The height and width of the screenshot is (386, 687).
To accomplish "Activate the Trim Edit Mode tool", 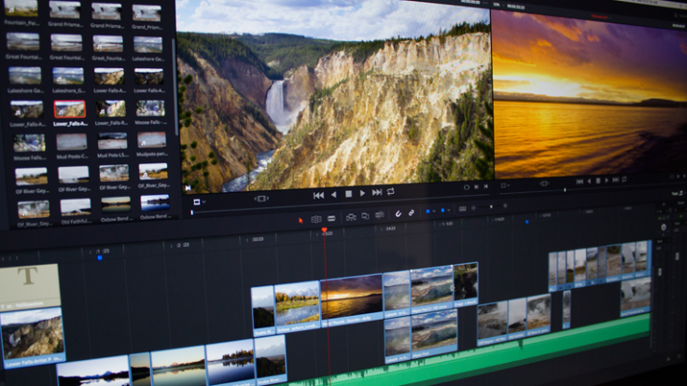I will click(316, 219).
